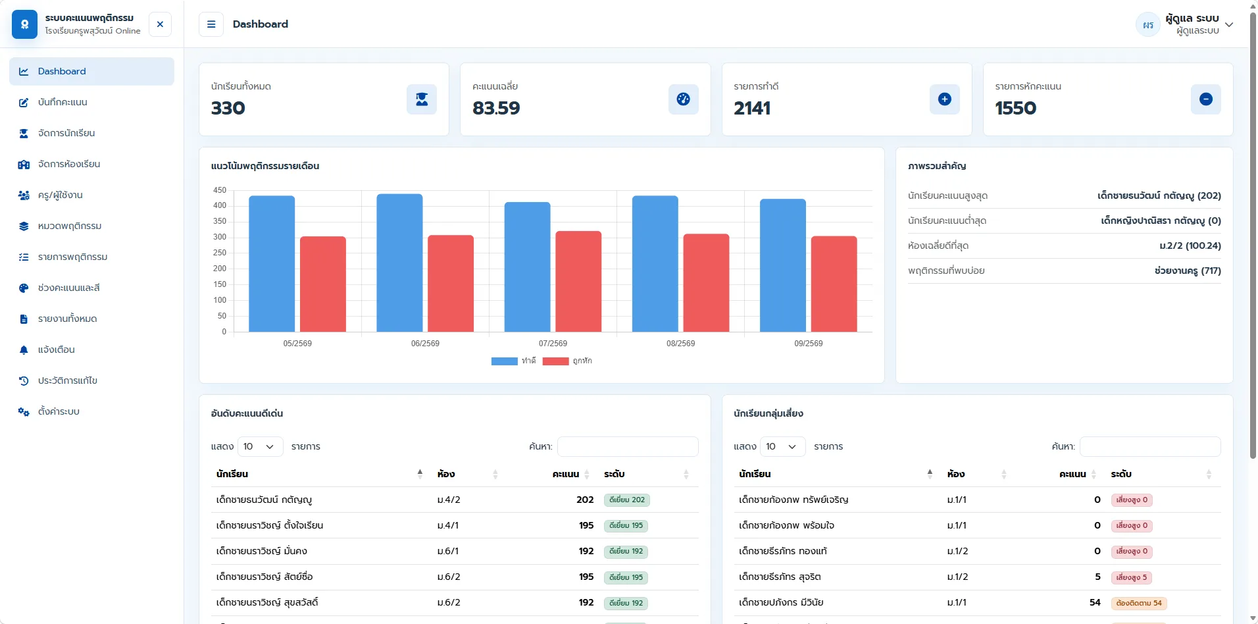
Task: Click the minus icon in รายการหักคะแนน card
Action: [x=1206, y=99]
